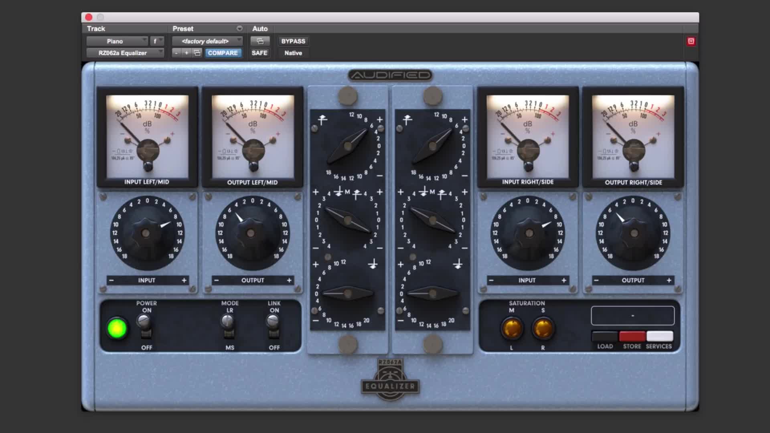
Task: Open the RZ062a Equalizer plugin selector
Action: (125, 53)
